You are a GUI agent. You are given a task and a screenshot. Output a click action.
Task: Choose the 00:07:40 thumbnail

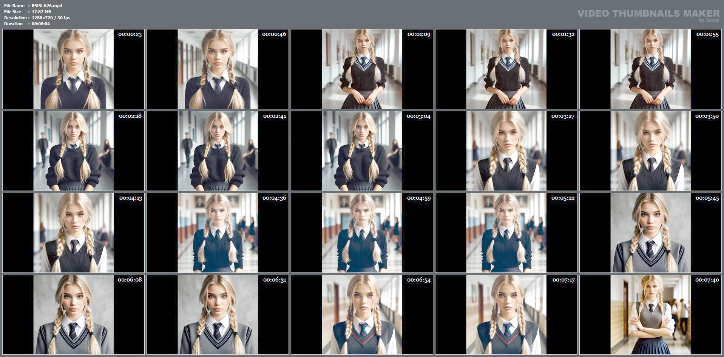pyautogui.click(x=651, y=315)
